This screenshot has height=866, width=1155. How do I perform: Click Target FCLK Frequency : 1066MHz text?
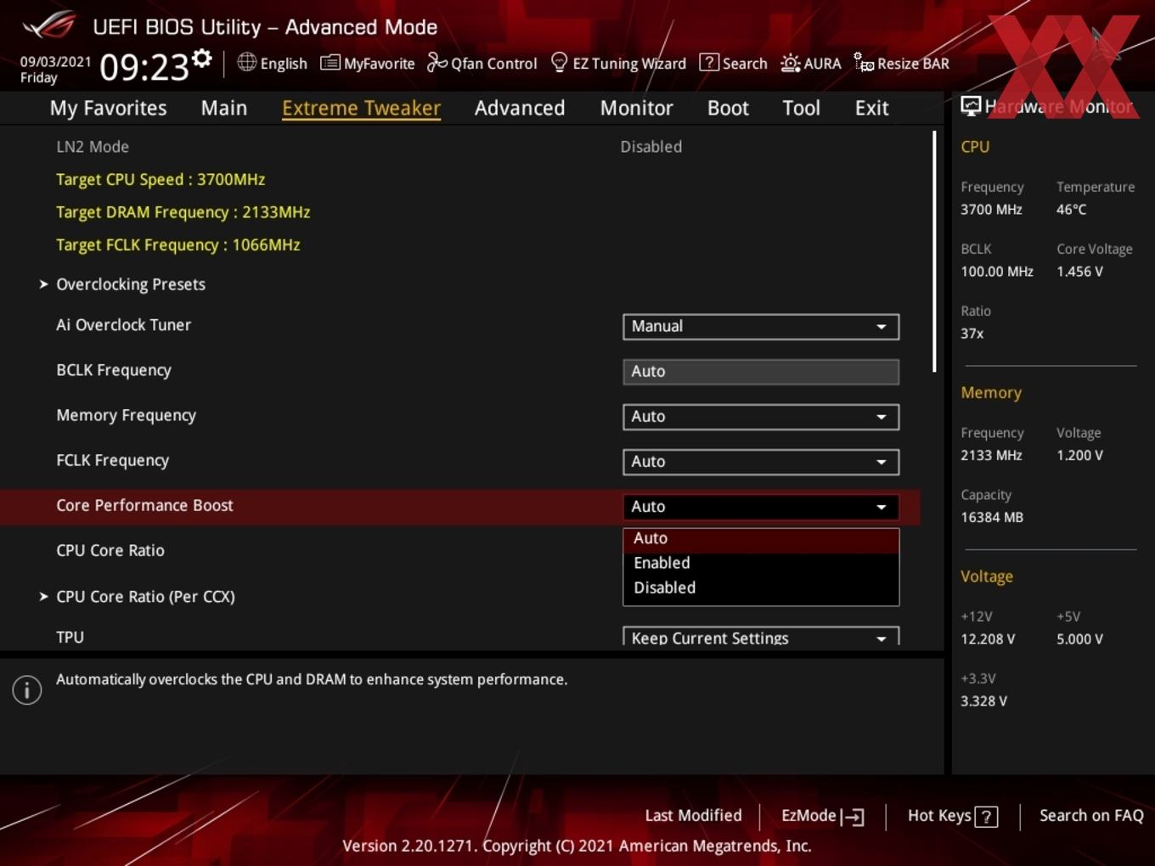178,245
